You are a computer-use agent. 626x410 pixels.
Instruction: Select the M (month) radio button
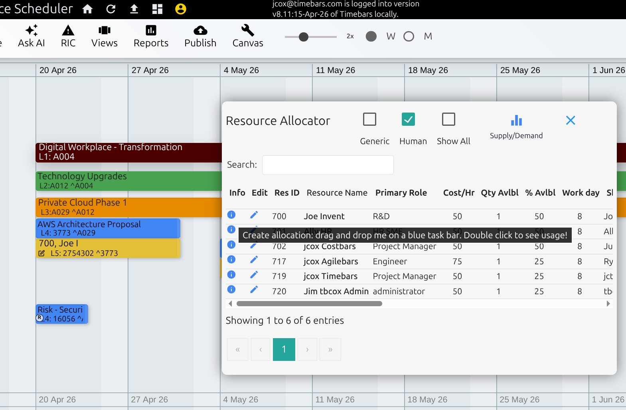click(x=409, y=36)
